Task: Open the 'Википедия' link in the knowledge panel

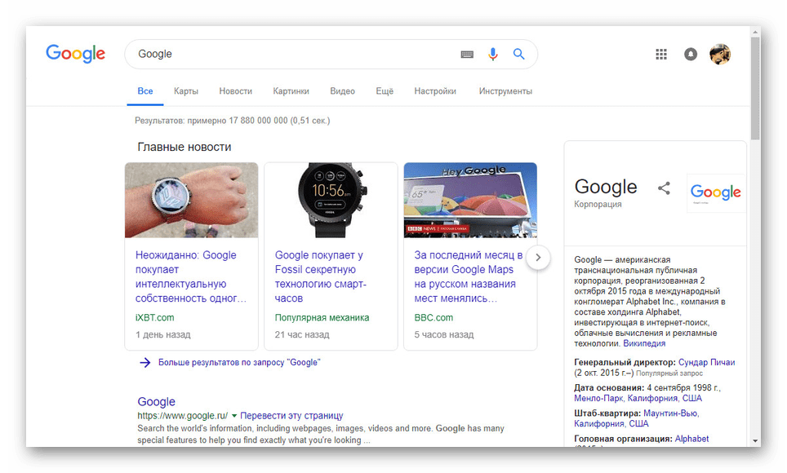Action: pos(644,343)
